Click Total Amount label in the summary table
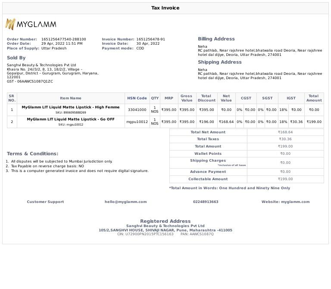Viewport: 331px width, 289px height. point(208,146)
